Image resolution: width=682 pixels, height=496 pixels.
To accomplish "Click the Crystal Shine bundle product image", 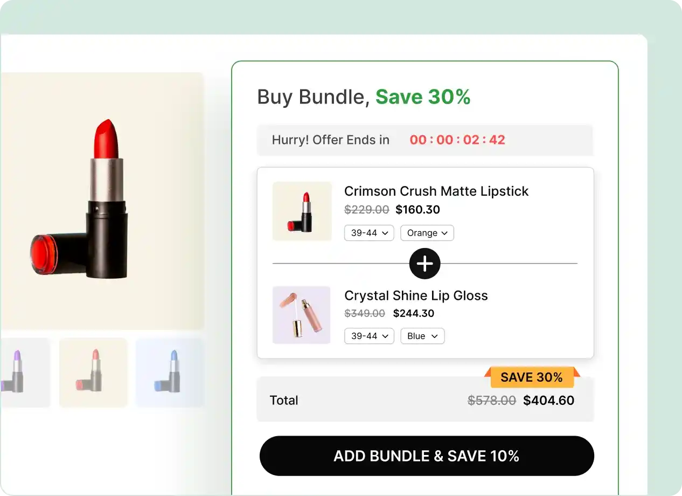I will pos(302,314).
